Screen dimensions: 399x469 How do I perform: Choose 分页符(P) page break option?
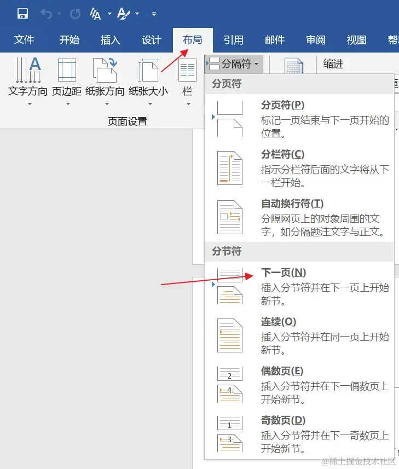(299, 119)
